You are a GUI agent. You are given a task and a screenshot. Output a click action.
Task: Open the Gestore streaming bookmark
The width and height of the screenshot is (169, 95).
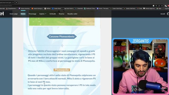[x=24, y=8]
